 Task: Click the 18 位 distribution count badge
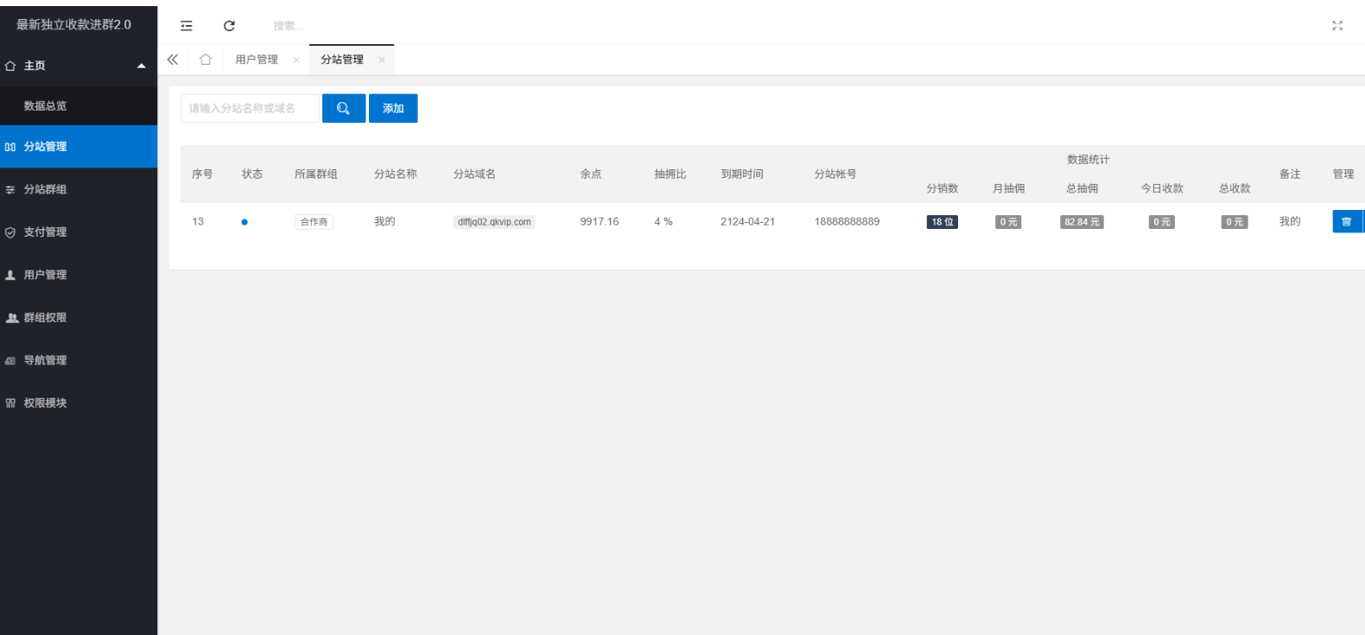click(x=942, y=222)
